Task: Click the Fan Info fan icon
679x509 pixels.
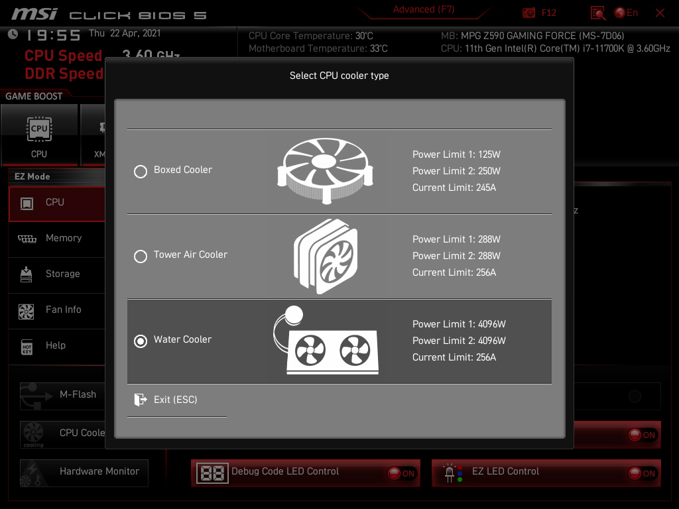Action: click(27, 311)
